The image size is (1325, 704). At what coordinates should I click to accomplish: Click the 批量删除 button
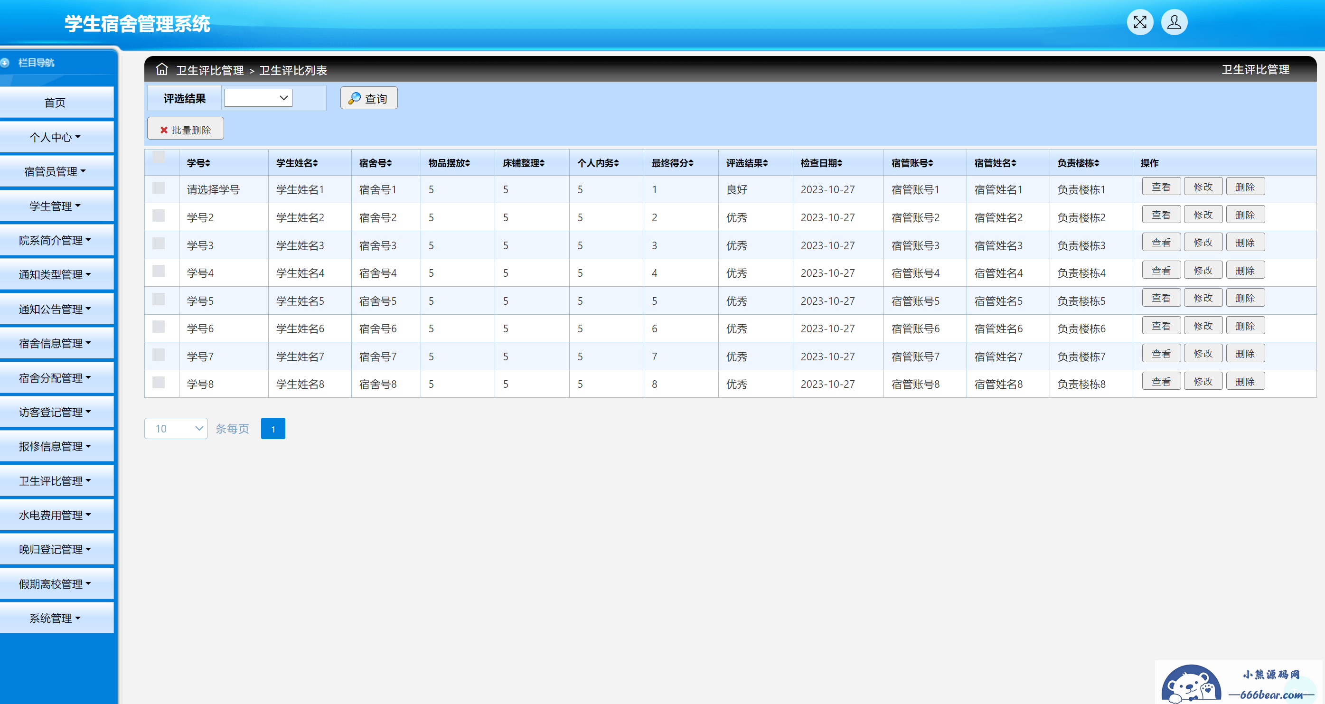186,129
